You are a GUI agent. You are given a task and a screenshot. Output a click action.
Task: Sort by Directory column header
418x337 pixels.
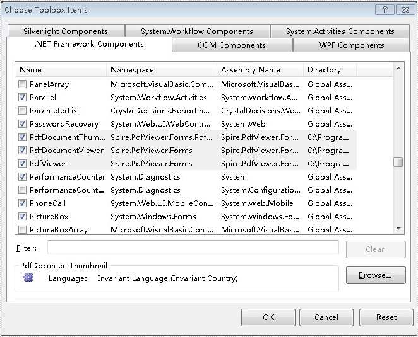point(330,70)
